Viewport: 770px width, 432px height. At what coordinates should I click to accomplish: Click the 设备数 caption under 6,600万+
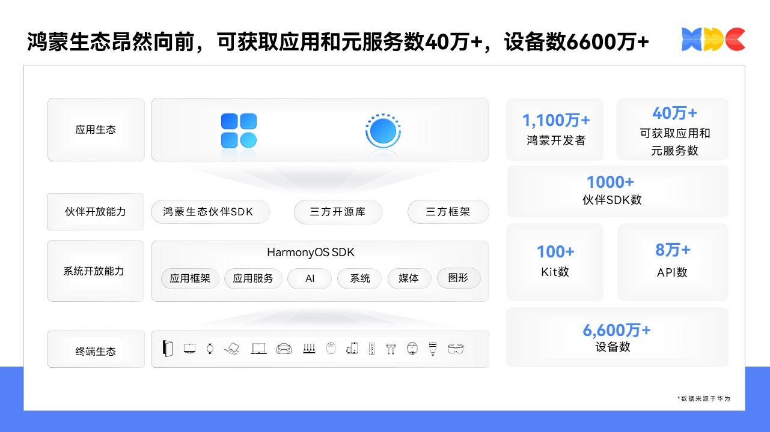(x=613, y=347)
